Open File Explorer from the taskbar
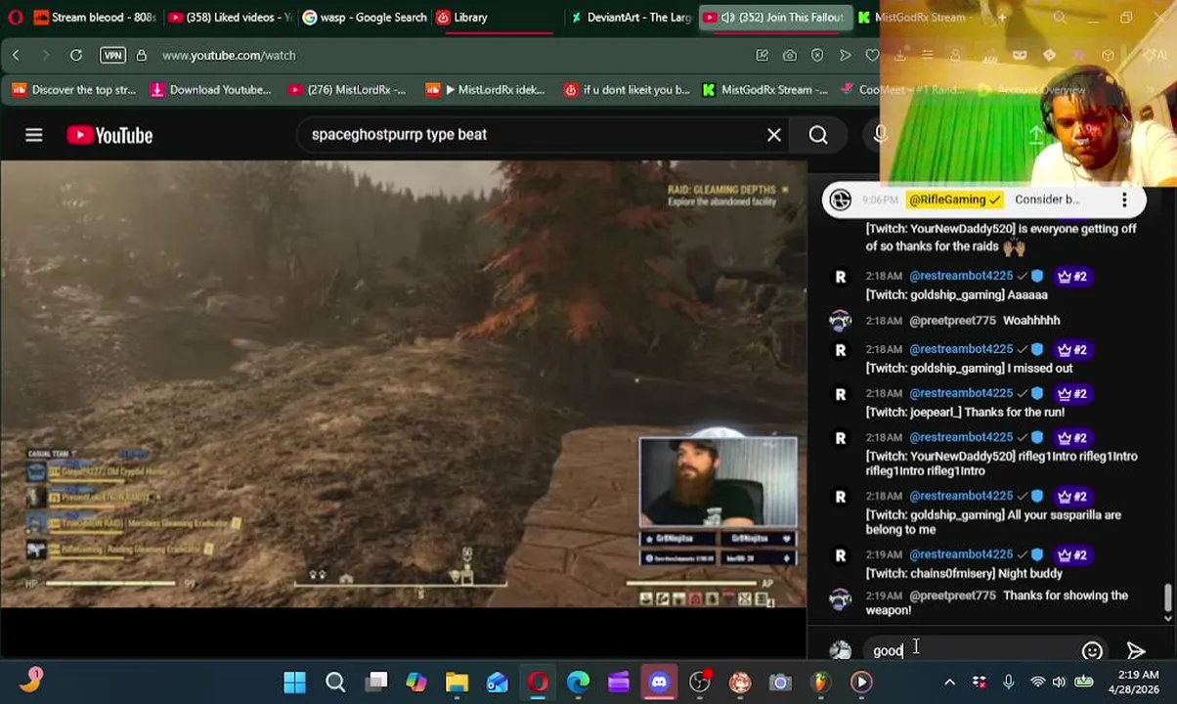The image size is (1177, 704). [x=458, y=682]
